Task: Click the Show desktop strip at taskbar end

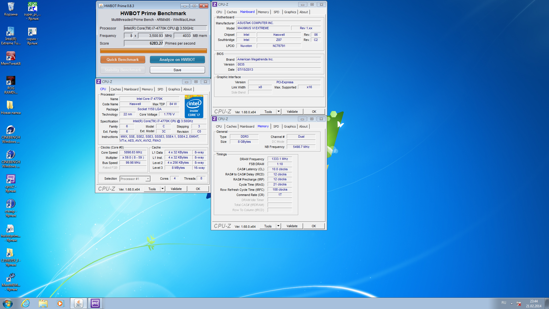Action: pos(547,303)
